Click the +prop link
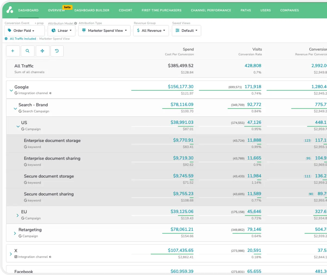Screen dimensions: 327x275 (39, 23)
